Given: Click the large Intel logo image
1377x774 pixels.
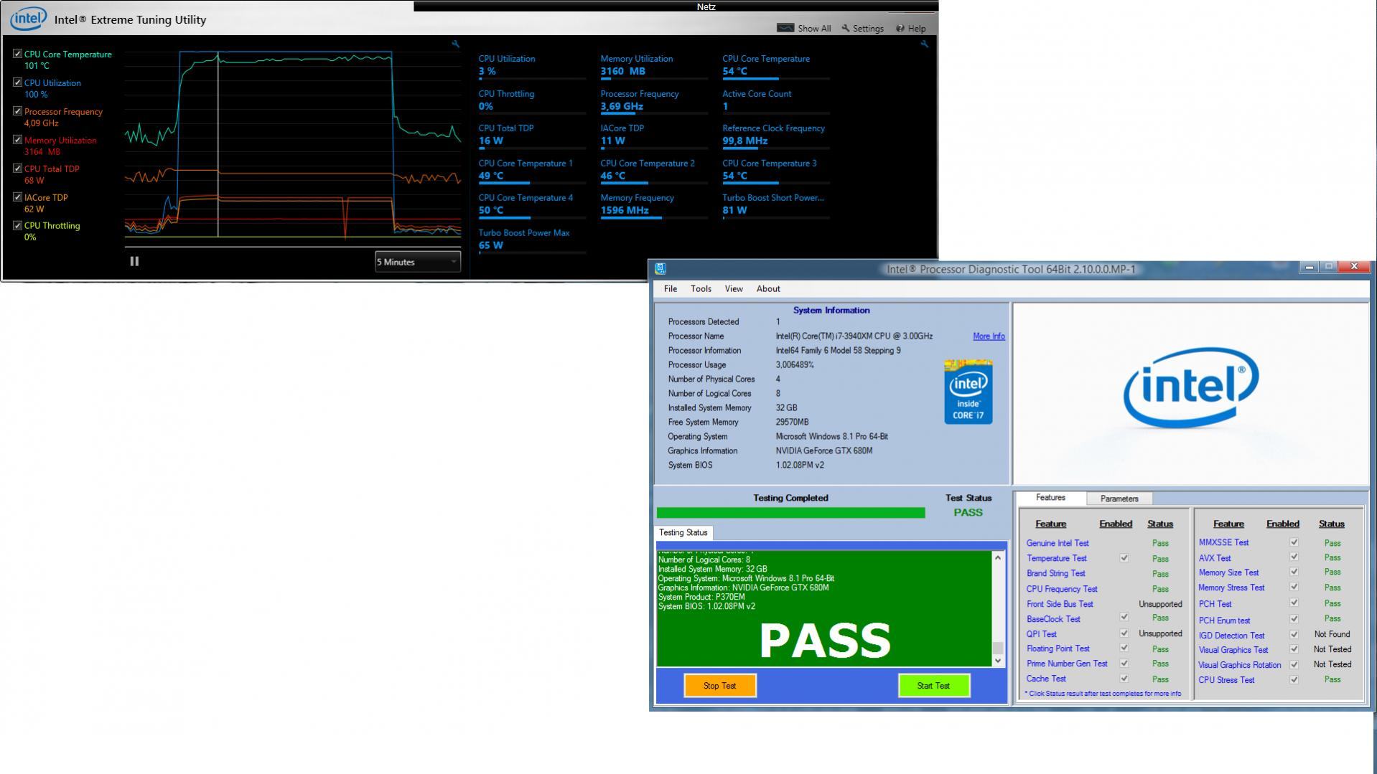Looking at the screenshot, I should point(1190,388).
